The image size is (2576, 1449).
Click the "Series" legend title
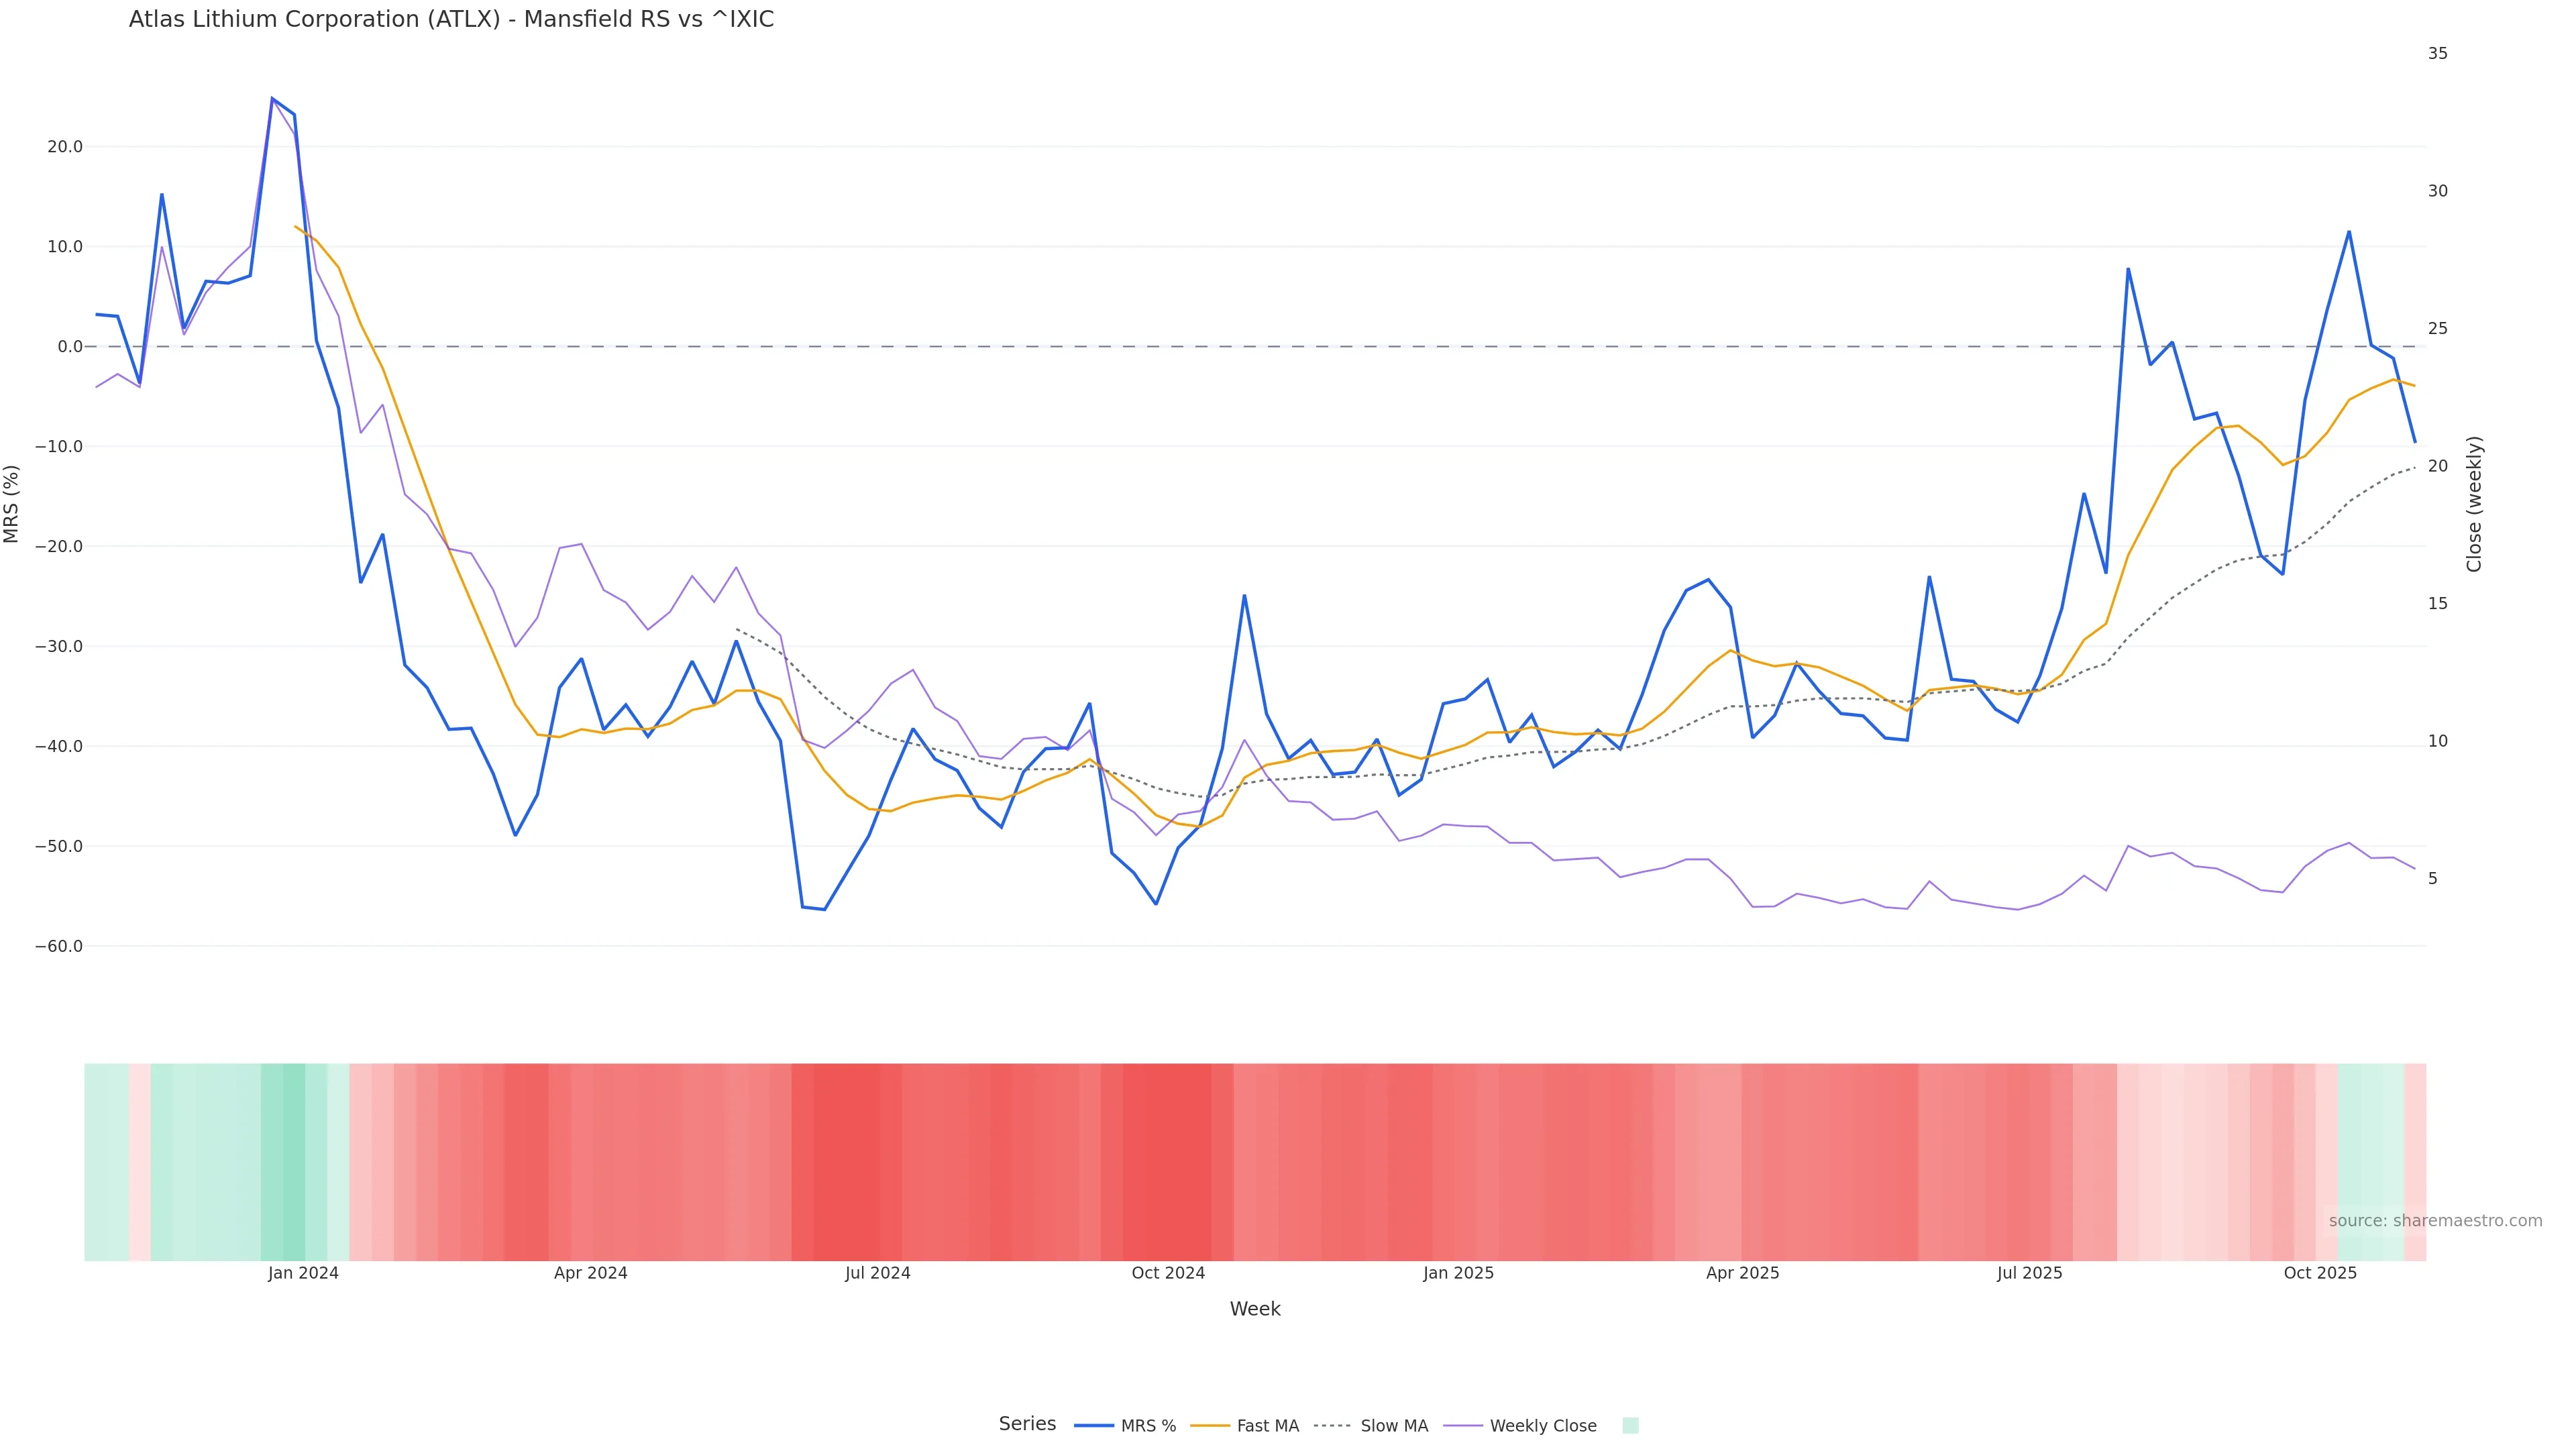[1027, 1424]
